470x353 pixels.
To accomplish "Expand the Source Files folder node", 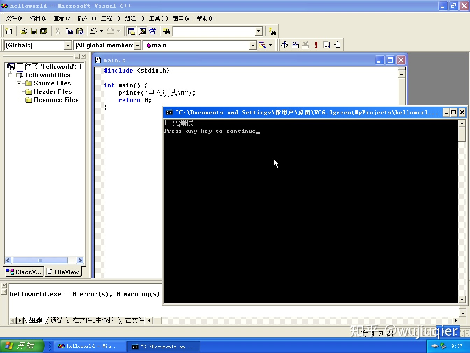I will click(19, 84).
